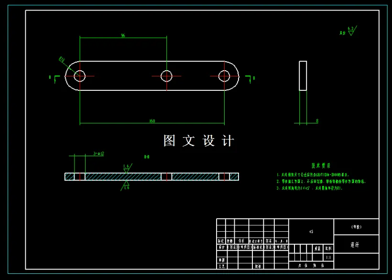
Task: Click the 连杆 part name cell
Action: [x=356, y=244]
